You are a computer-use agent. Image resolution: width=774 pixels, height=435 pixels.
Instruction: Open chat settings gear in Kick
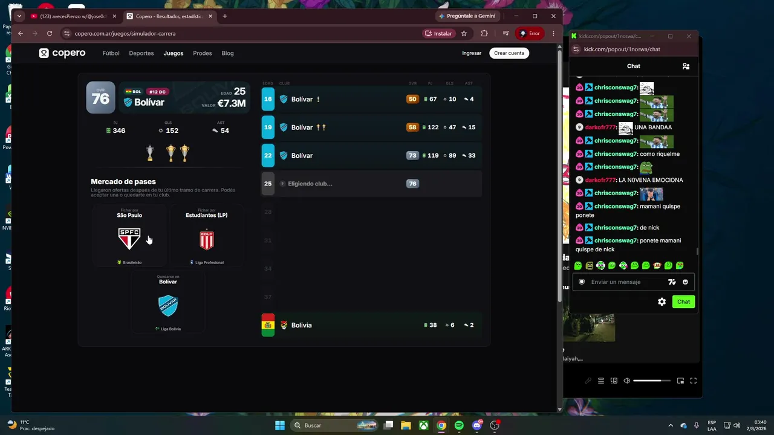662,301
